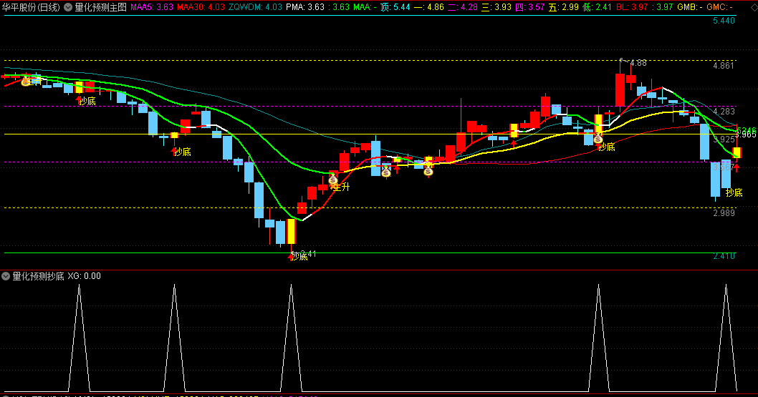Click the money bag icon beside 主升 label
The image size is (758, 397).
[333, 180]
